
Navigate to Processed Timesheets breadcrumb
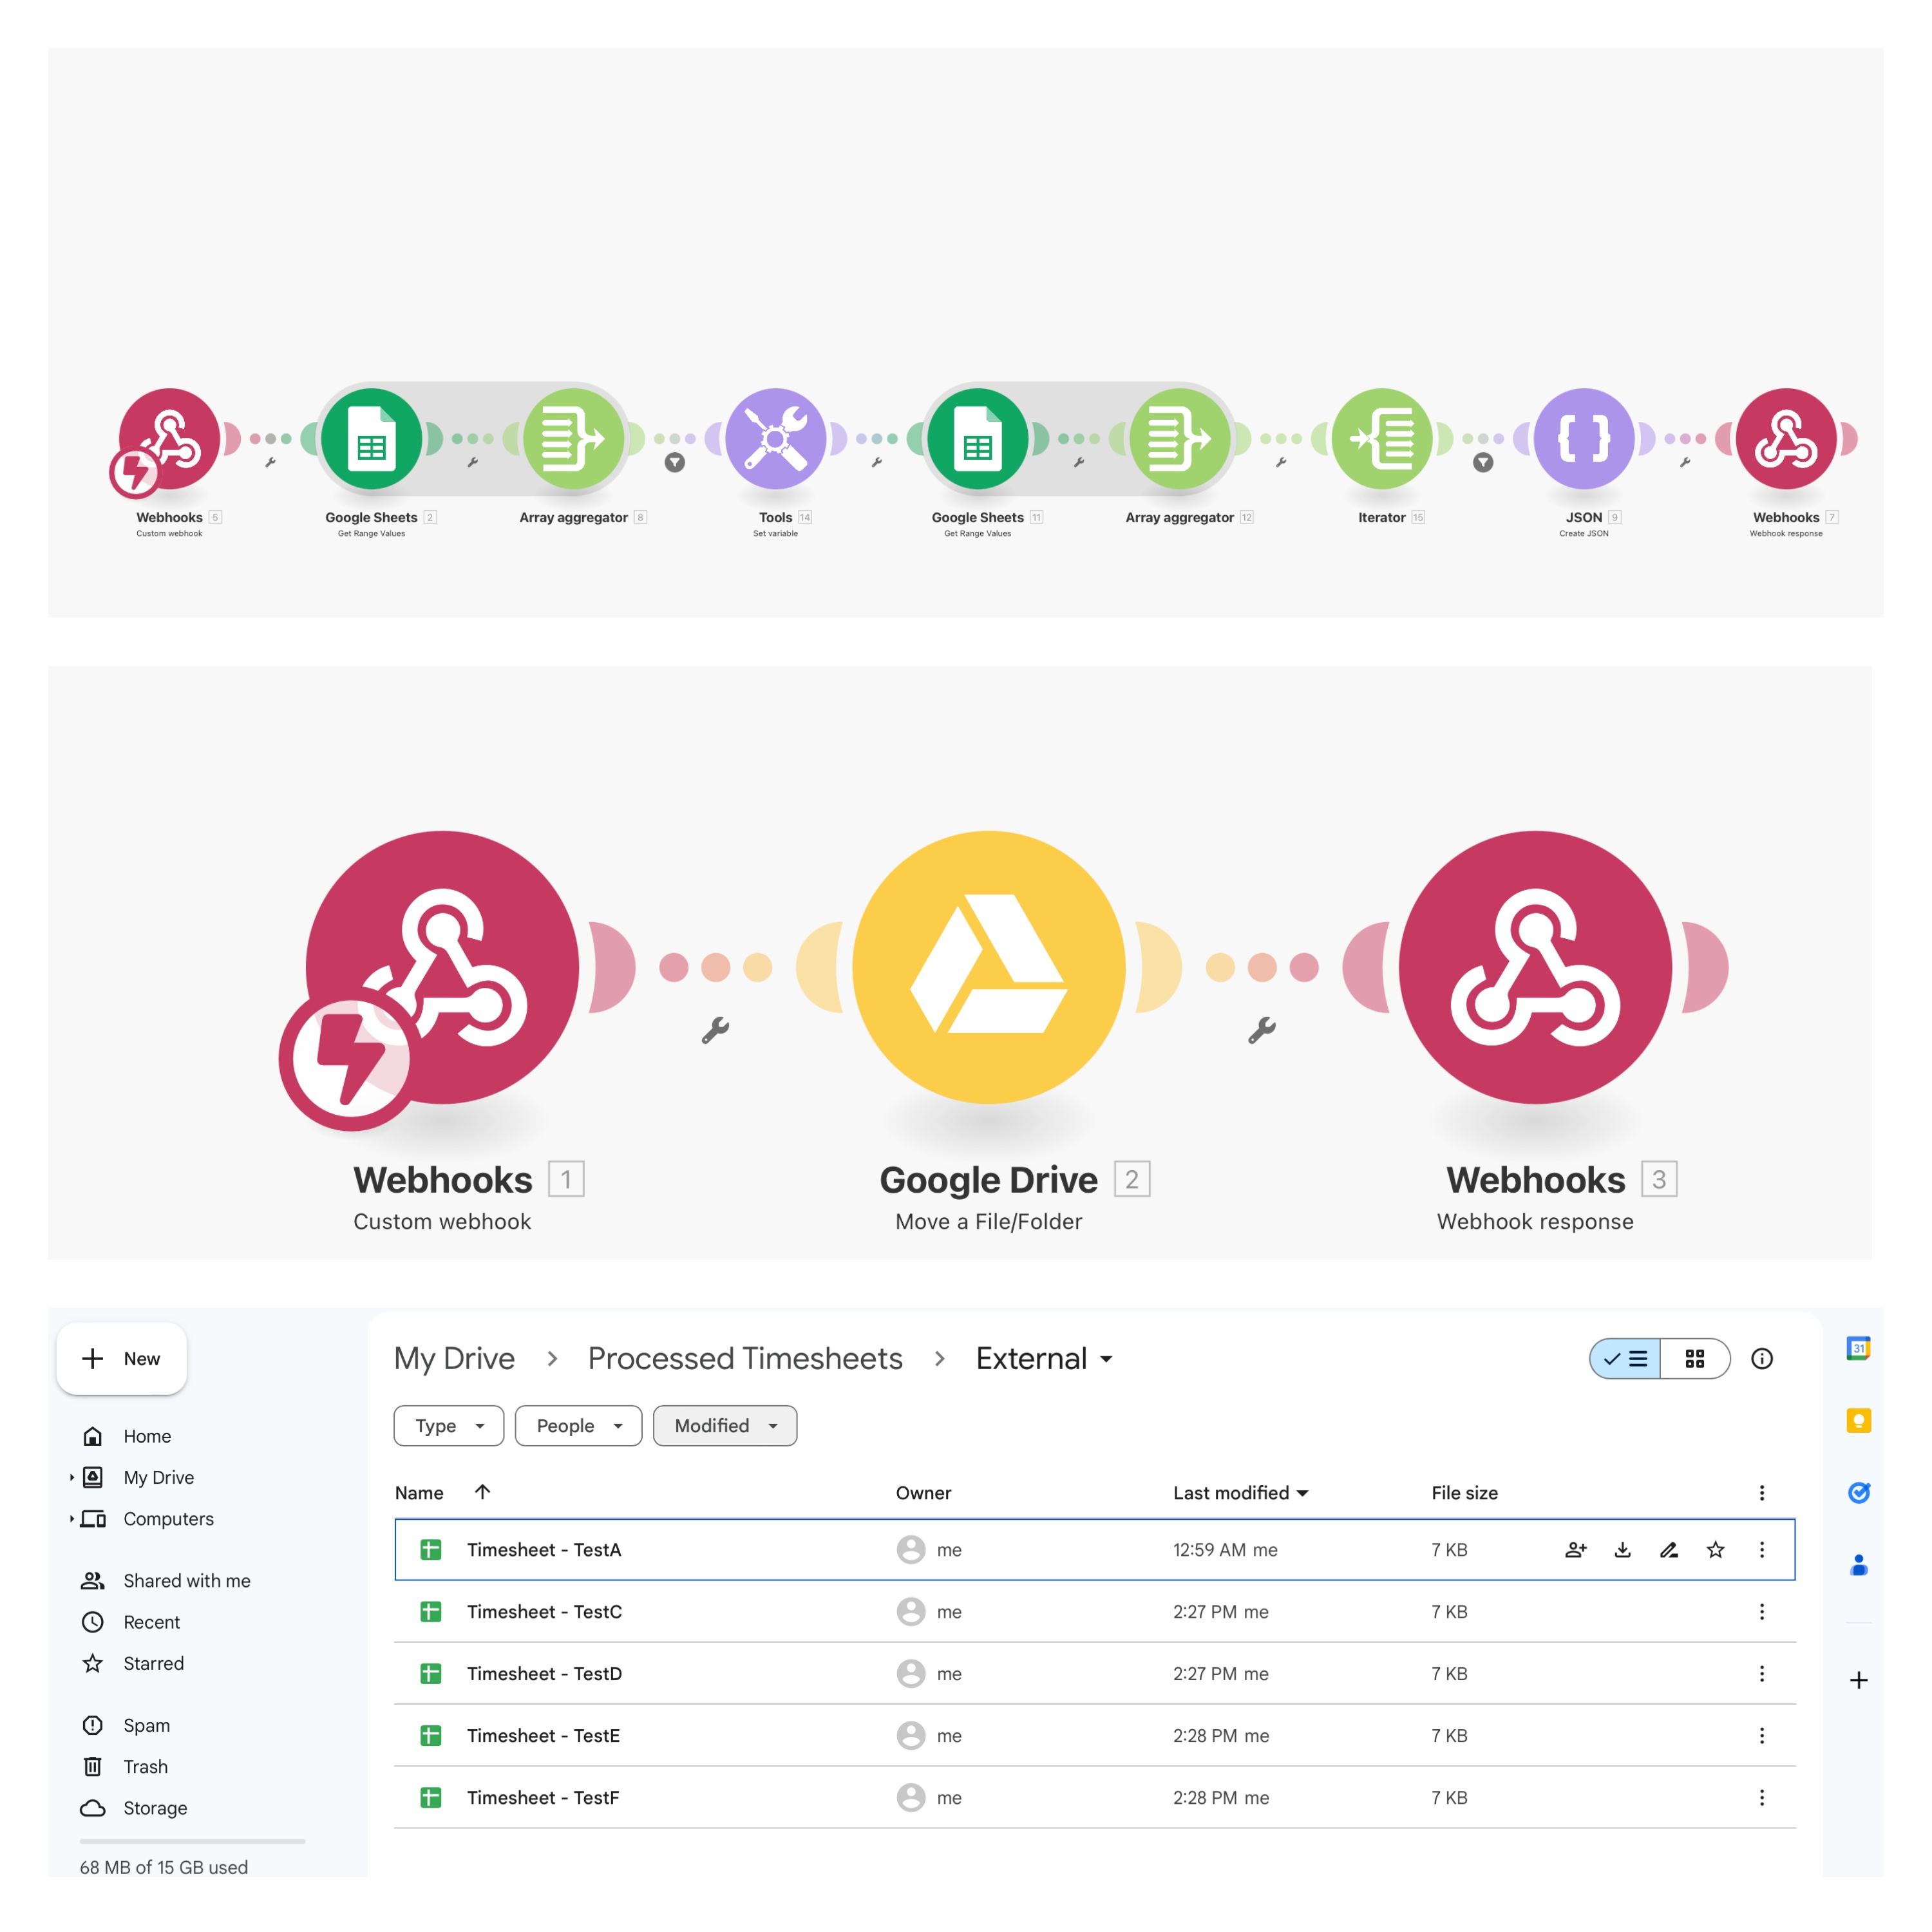[744, 1358]
